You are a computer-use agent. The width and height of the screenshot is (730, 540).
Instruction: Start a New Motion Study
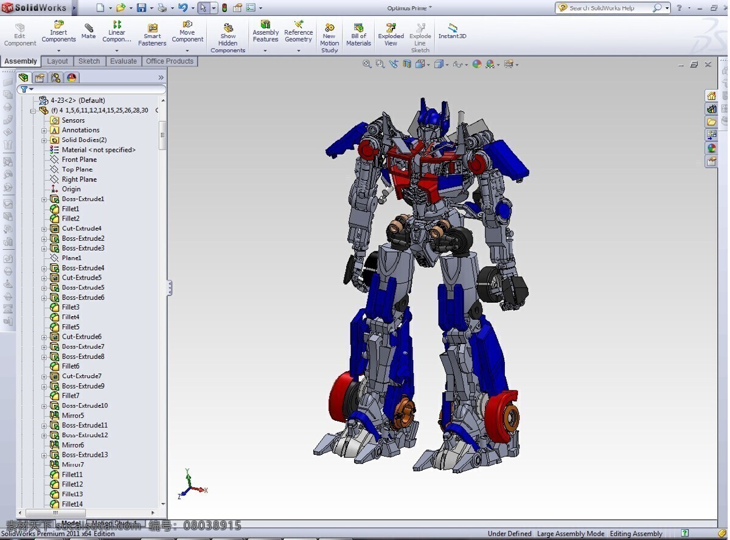[329, 38]
